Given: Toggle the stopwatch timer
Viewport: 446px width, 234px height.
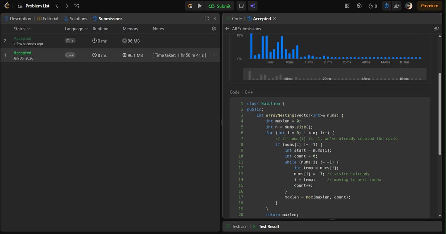Looking at the screenshot, I should (x=387, y=6).
